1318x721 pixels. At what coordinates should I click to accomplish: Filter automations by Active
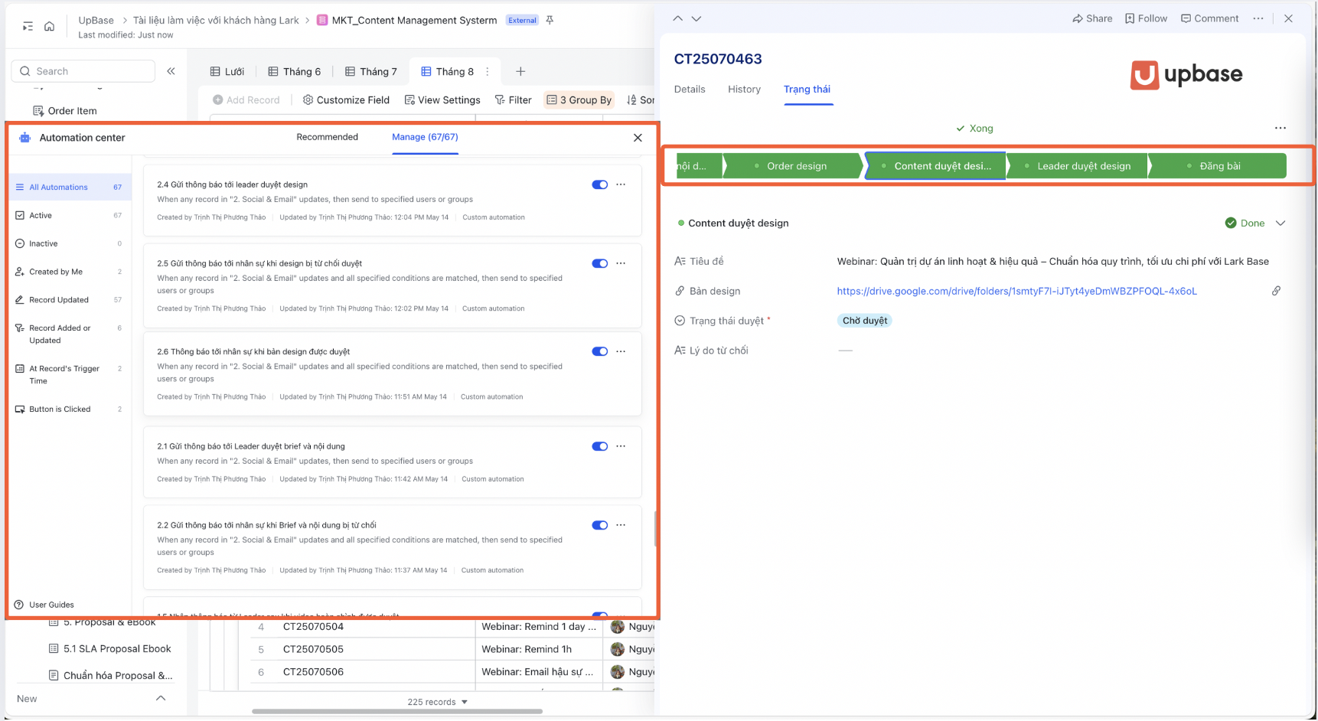point(69,216)
